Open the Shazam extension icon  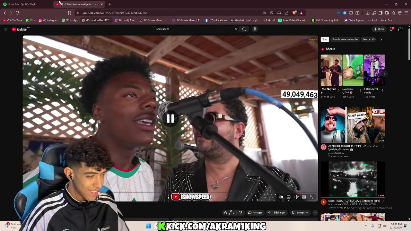(345, 13)
